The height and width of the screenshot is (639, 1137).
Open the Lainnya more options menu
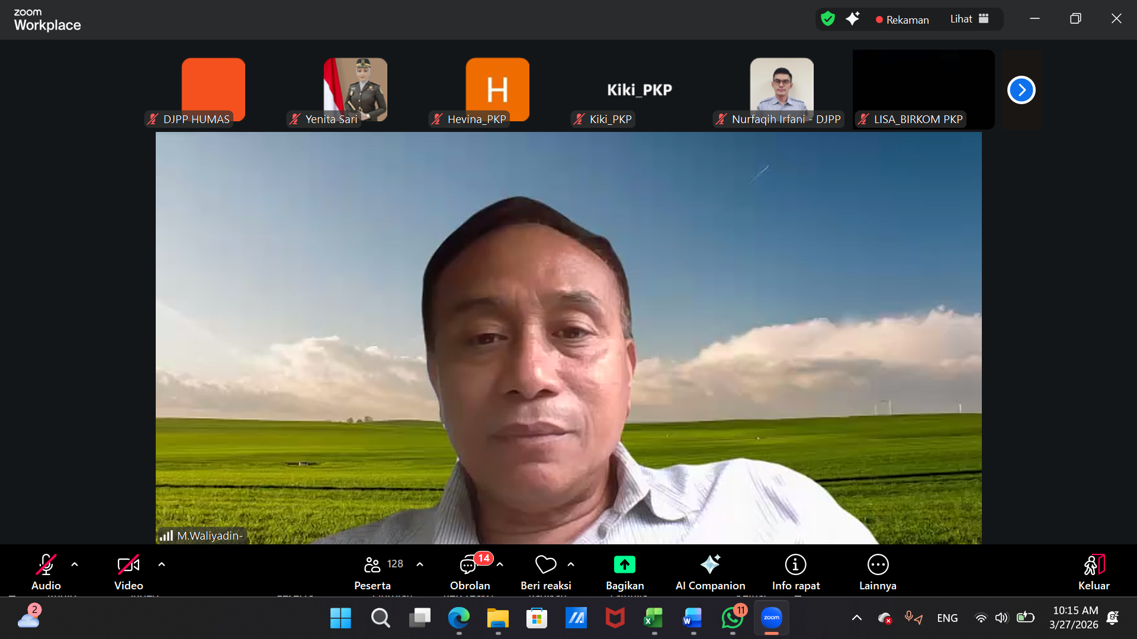pos(877,572)
